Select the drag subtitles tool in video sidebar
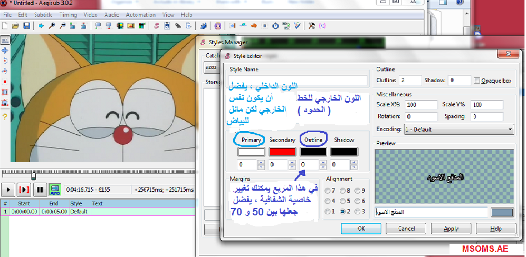 (5, 51)
